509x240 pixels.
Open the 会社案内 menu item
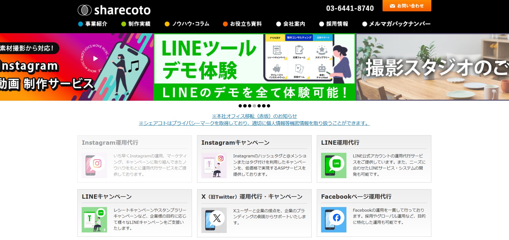click(291, 24)
